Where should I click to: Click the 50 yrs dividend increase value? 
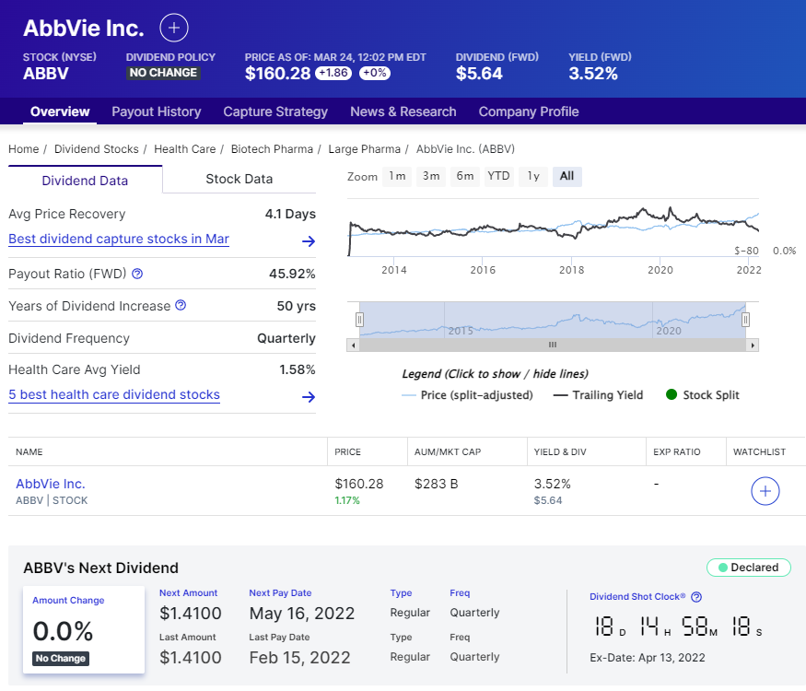pyautogui.click(x=296, y=306)
